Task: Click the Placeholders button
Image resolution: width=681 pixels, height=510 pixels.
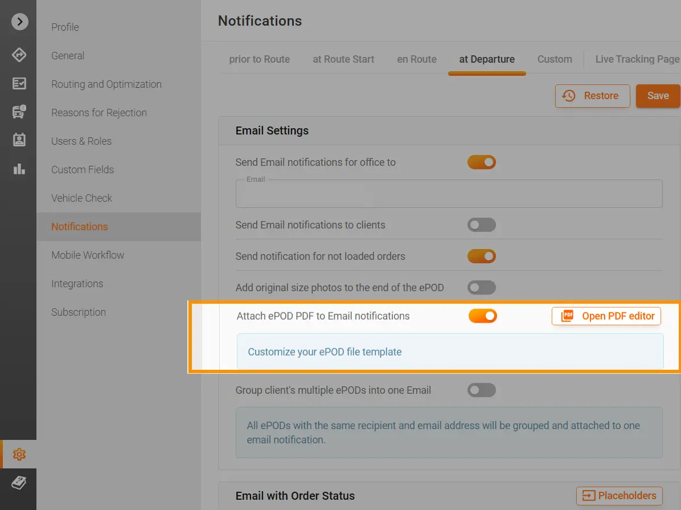Action: point(620,496)
